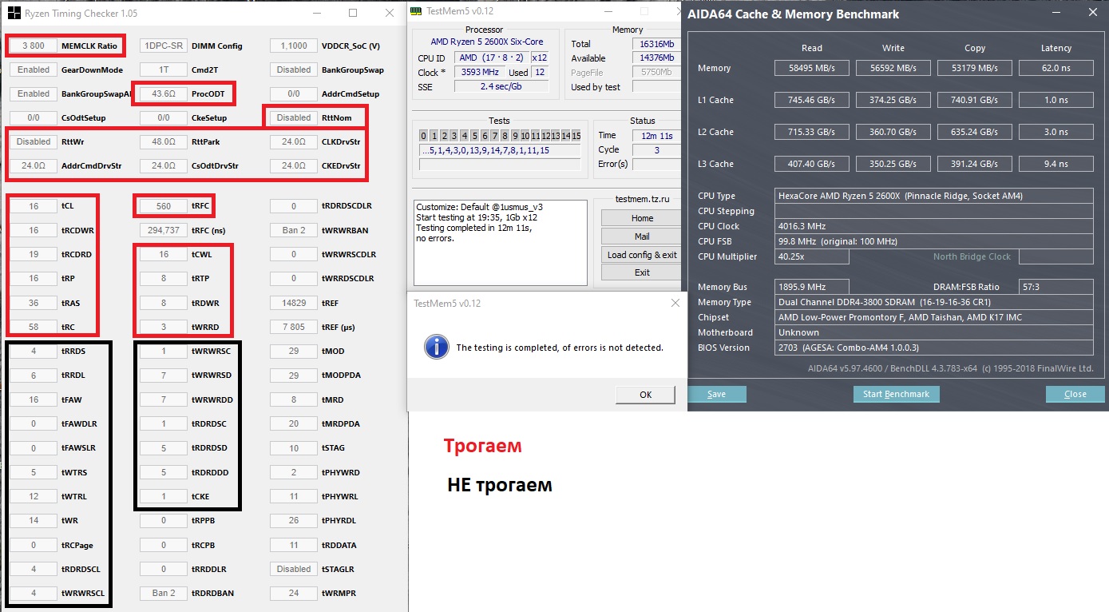Screen dimensions: 1109x612
Task: Select the tRFC 560 value field
Action: [x=164, y=206]
